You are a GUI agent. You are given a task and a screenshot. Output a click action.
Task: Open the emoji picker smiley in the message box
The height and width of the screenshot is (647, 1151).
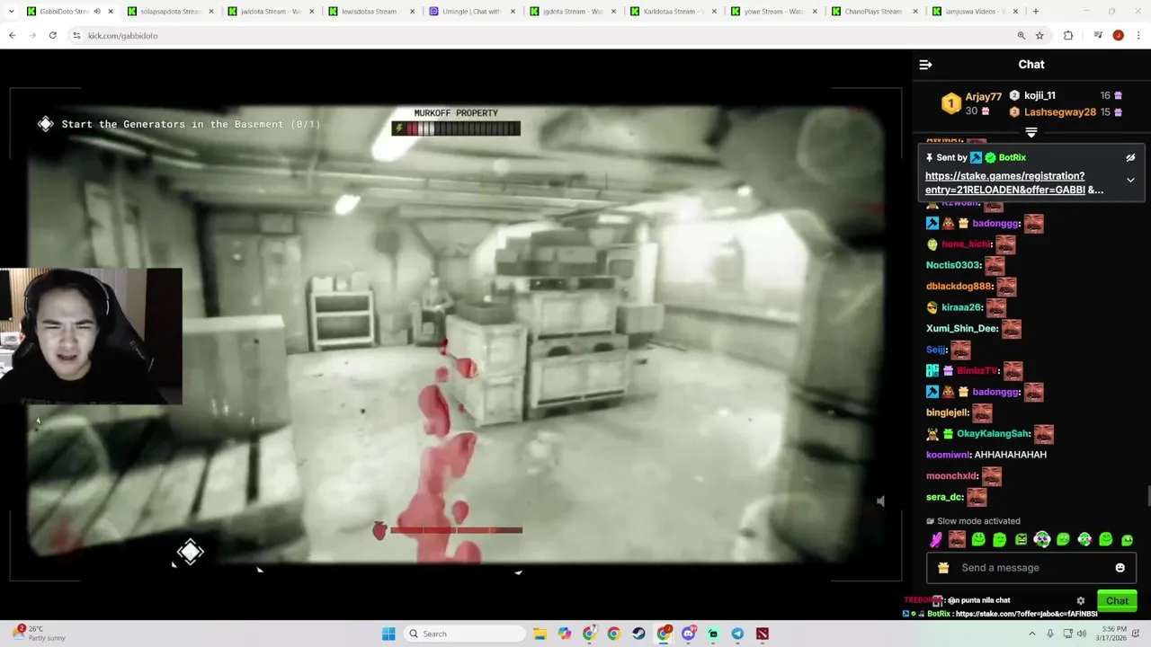[x=1120, y=568]
